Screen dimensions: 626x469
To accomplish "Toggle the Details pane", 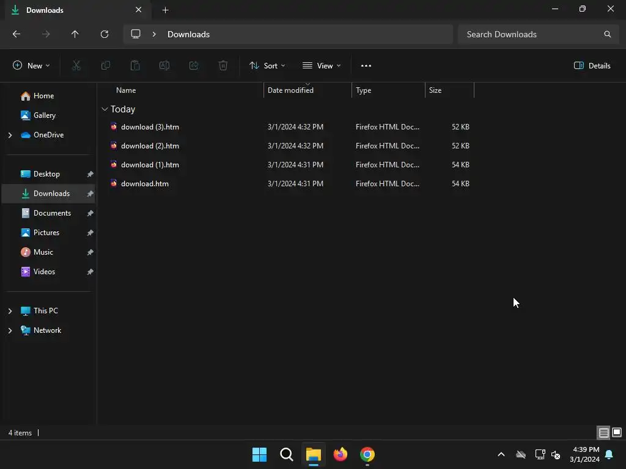I will (x=592, y=66).
